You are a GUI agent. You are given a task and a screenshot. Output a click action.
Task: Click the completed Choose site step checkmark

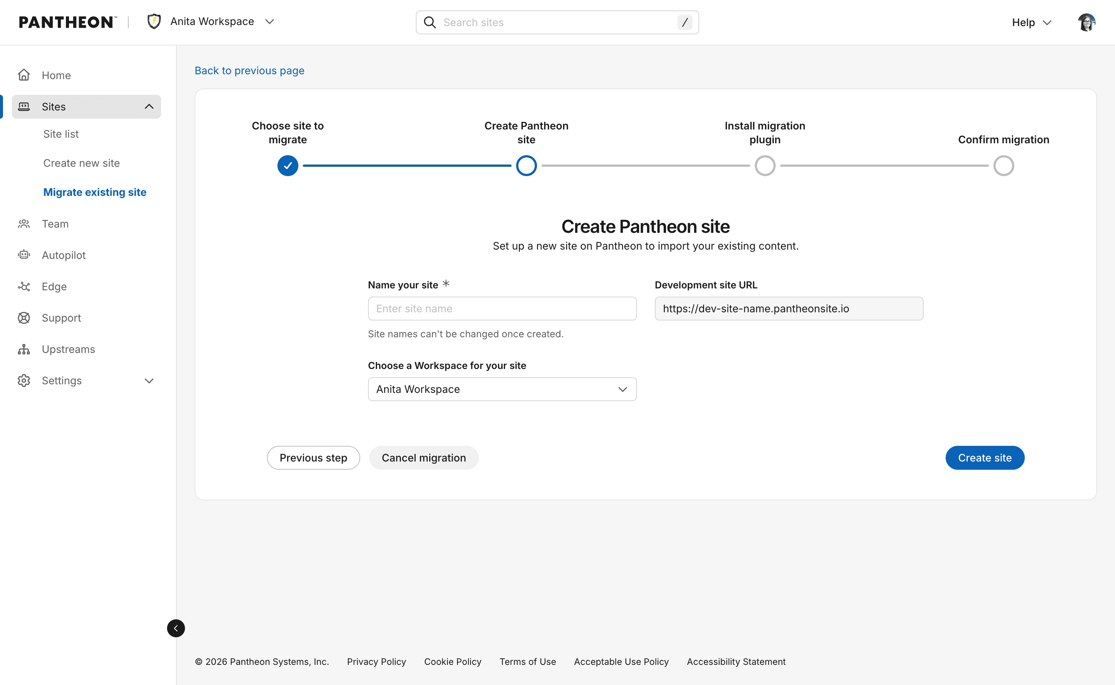(x=288, y=166)
